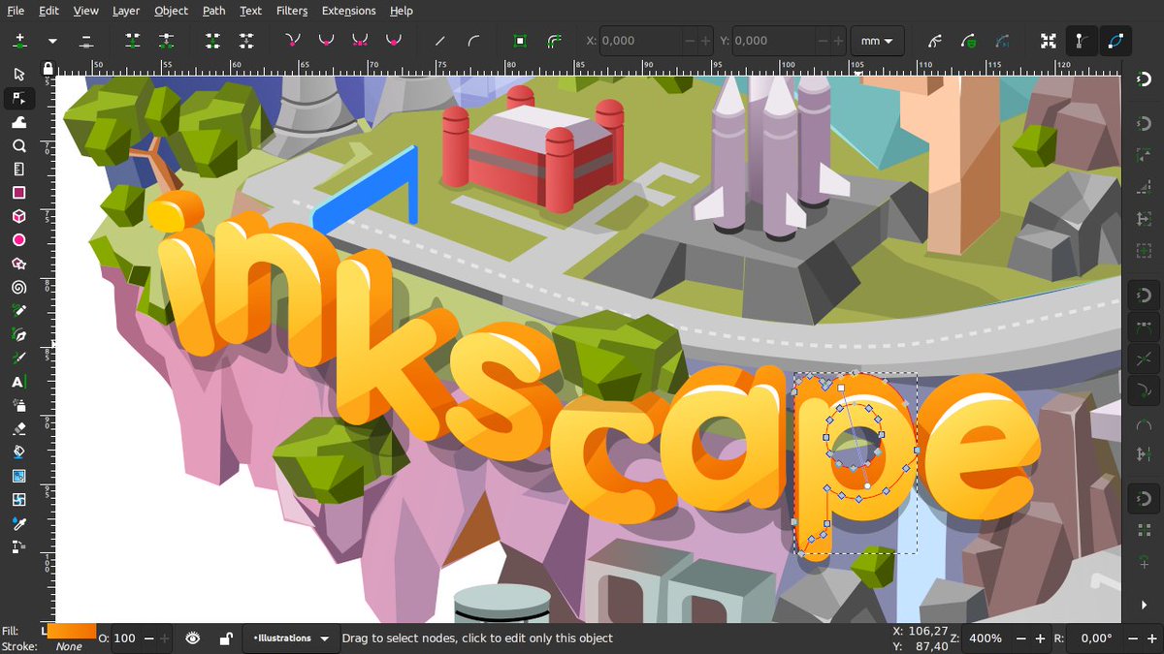Select the Zoom tool
Screen dimensions: 1164x654
pyautogui.click(x=19, y=145)
